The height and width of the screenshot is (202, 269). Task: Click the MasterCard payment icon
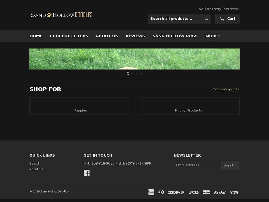(207, 192)
